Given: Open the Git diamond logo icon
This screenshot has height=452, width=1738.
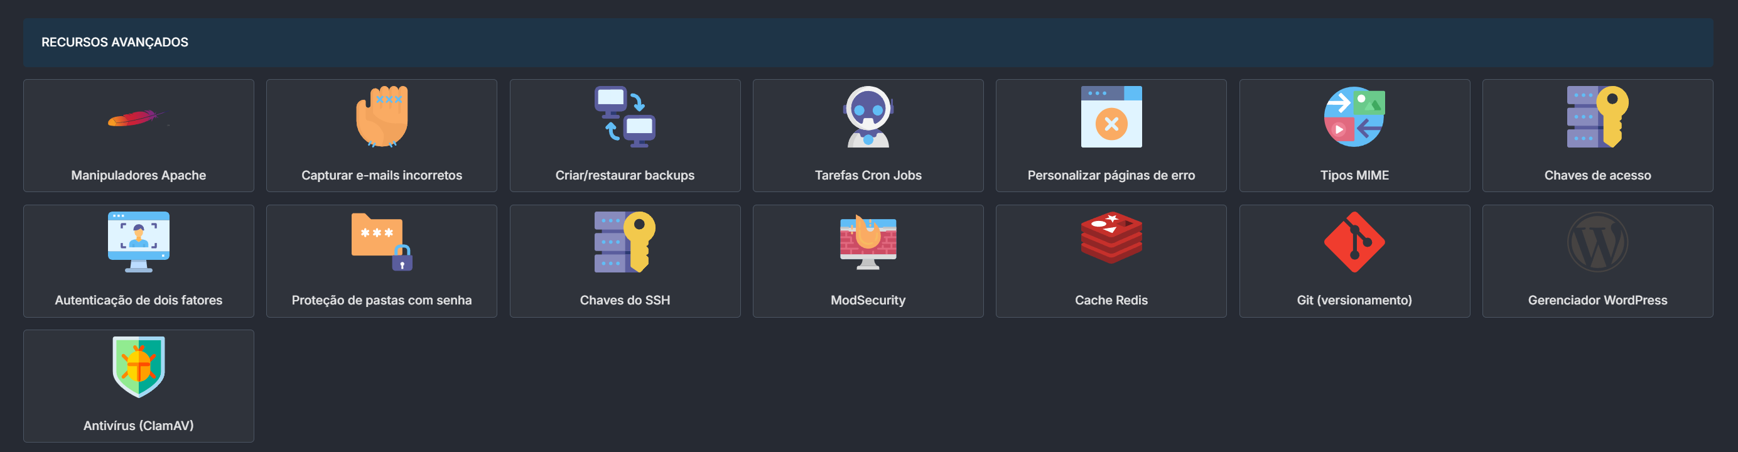Looking at the screenshot, I should pyautogui.click(x=1354, y=242).
